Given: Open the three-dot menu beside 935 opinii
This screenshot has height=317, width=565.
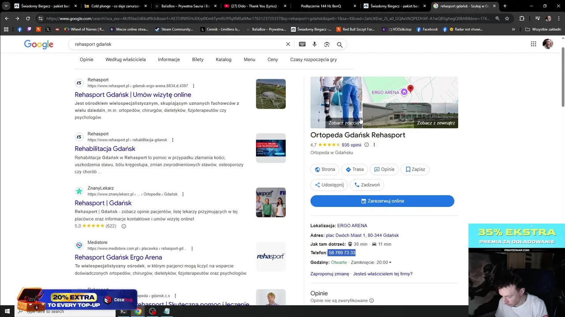Looking at the screenshot, I should [374, 145].
